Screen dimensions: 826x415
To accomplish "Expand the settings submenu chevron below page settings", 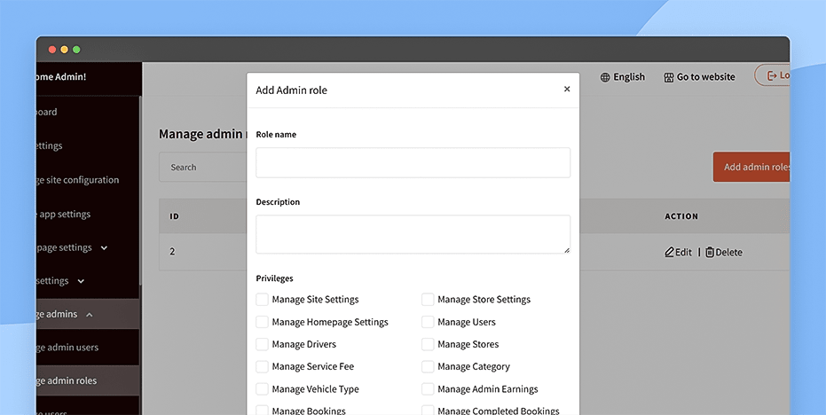I will click(81, 281).
